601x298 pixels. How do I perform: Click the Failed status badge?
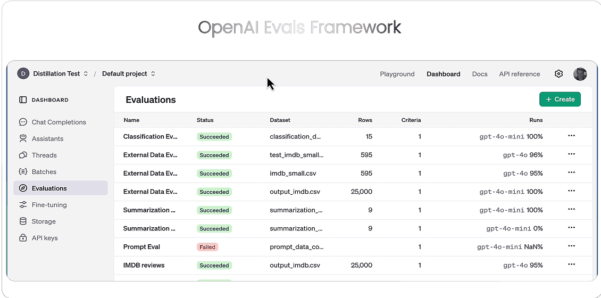point(207,247)
